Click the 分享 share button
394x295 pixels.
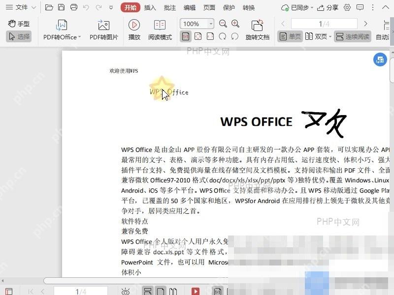pyautogui.click(x=328, y=8)
